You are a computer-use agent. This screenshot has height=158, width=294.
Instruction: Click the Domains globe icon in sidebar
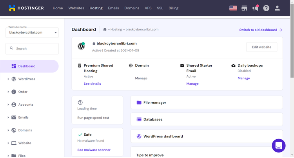pyautogui.click(x=14, y=130)
